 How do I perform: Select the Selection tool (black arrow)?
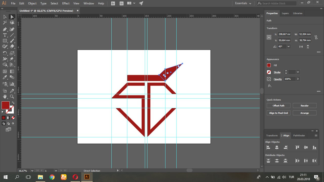pyautogui.click(x=5, y=17)
